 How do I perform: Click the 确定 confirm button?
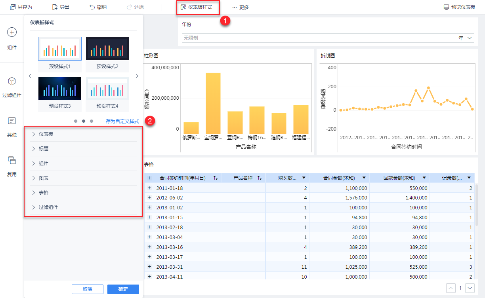[x=123, y=289]
